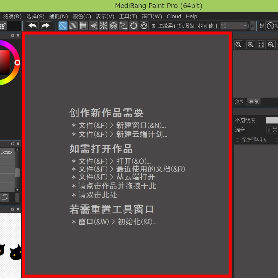The width and height of the screenshot is (278, 278).
Task: Reset navigator zoom to 100%
Action: (x=238, y=45)
